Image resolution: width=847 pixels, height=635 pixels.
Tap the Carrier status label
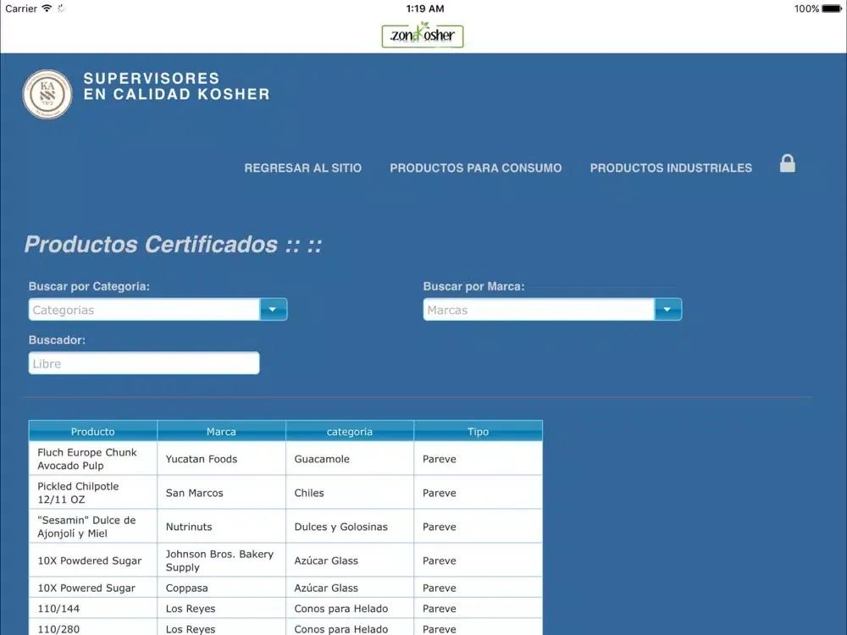pyautogui.click(x=21, y=8)
